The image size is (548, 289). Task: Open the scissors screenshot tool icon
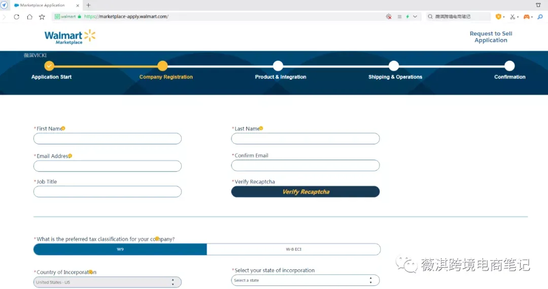point(512,17)
